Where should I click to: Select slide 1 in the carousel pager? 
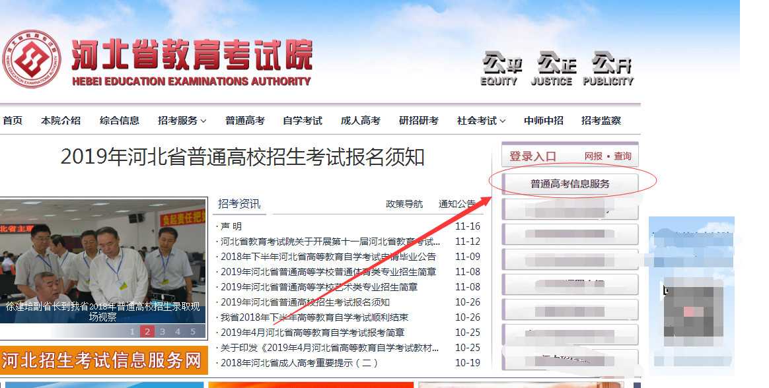132,332
